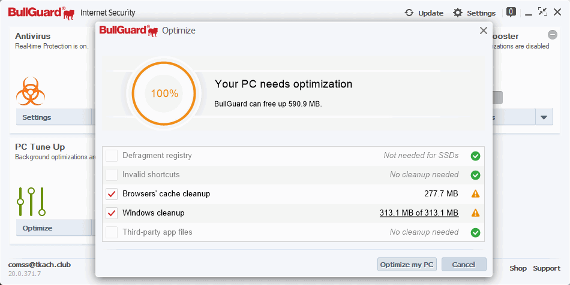Click the Optimize my PC button
570x285 pixels.
click(x=407, y=265)
